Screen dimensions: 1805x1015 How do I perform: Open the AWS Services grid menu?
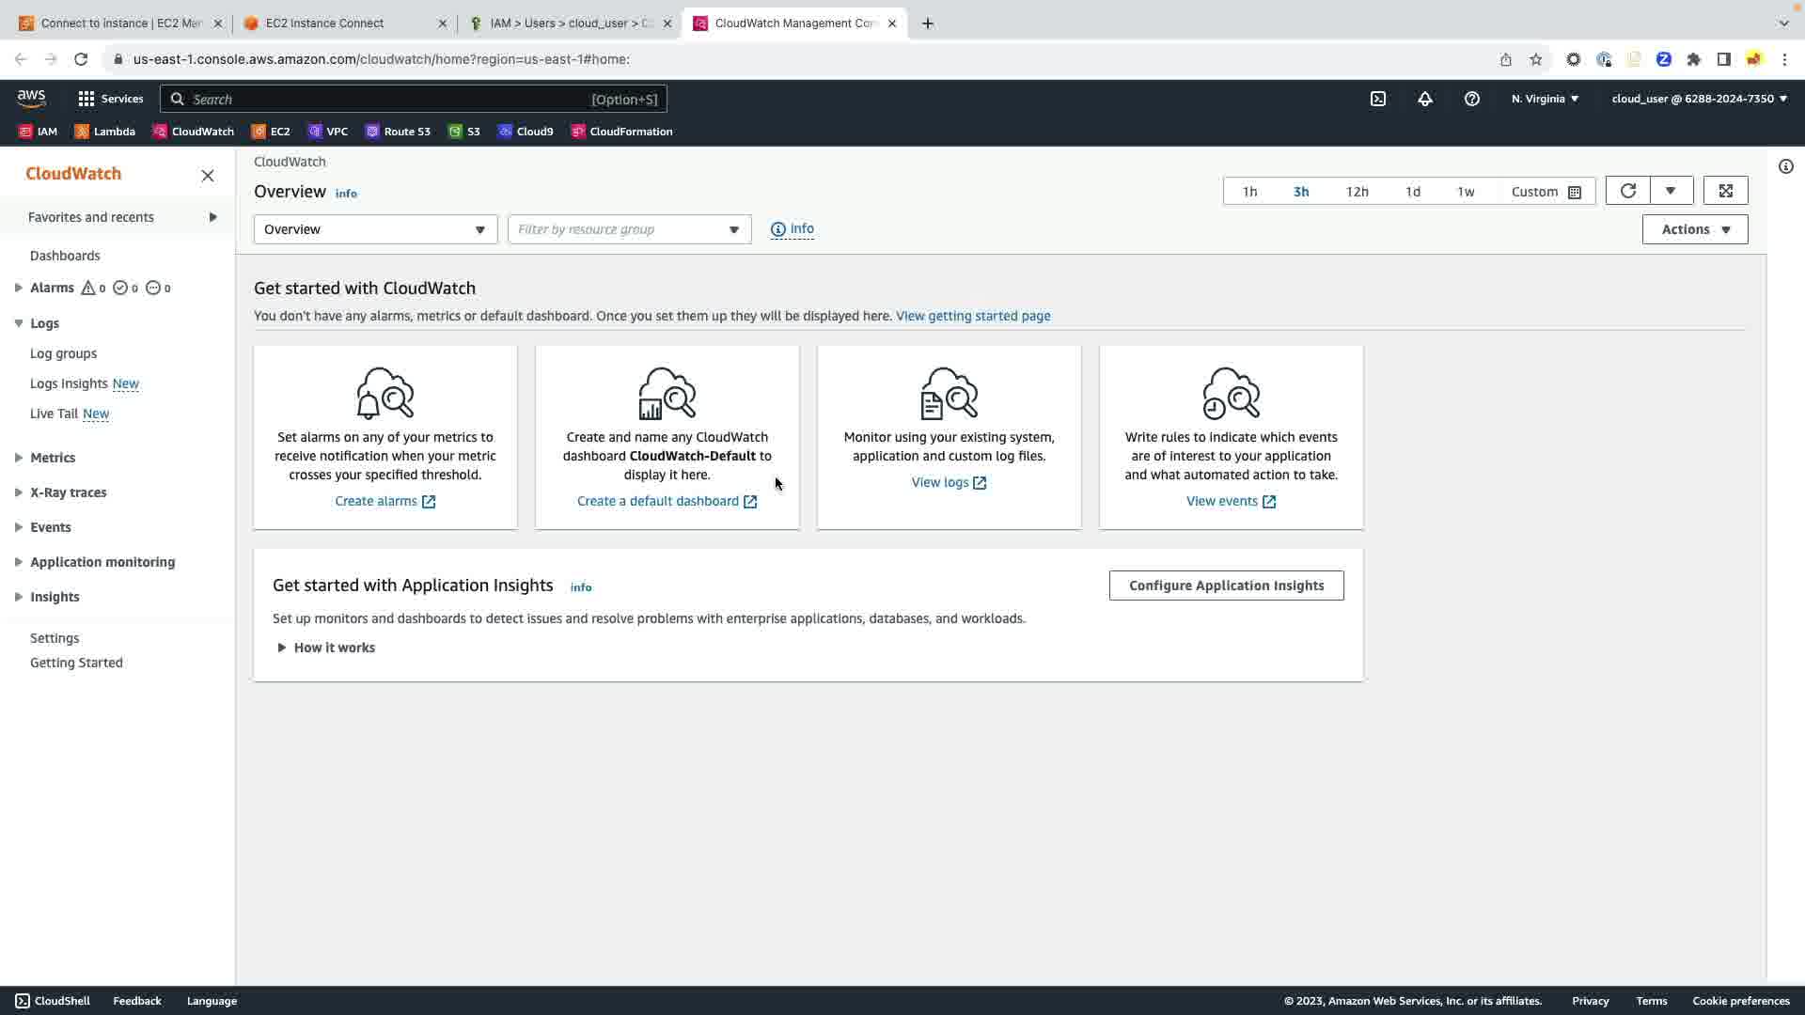[x=110, y=99]
